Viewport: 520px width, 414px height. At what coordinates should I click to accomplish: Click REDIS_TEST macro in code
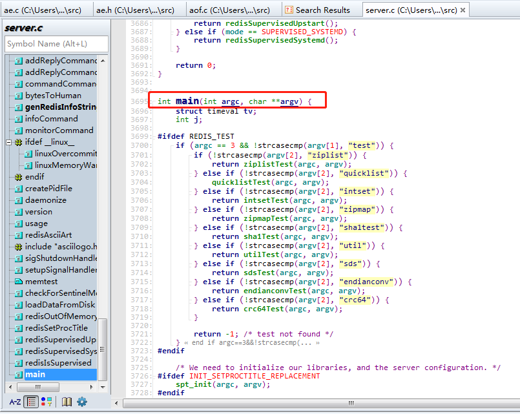[x=212, y=136]
